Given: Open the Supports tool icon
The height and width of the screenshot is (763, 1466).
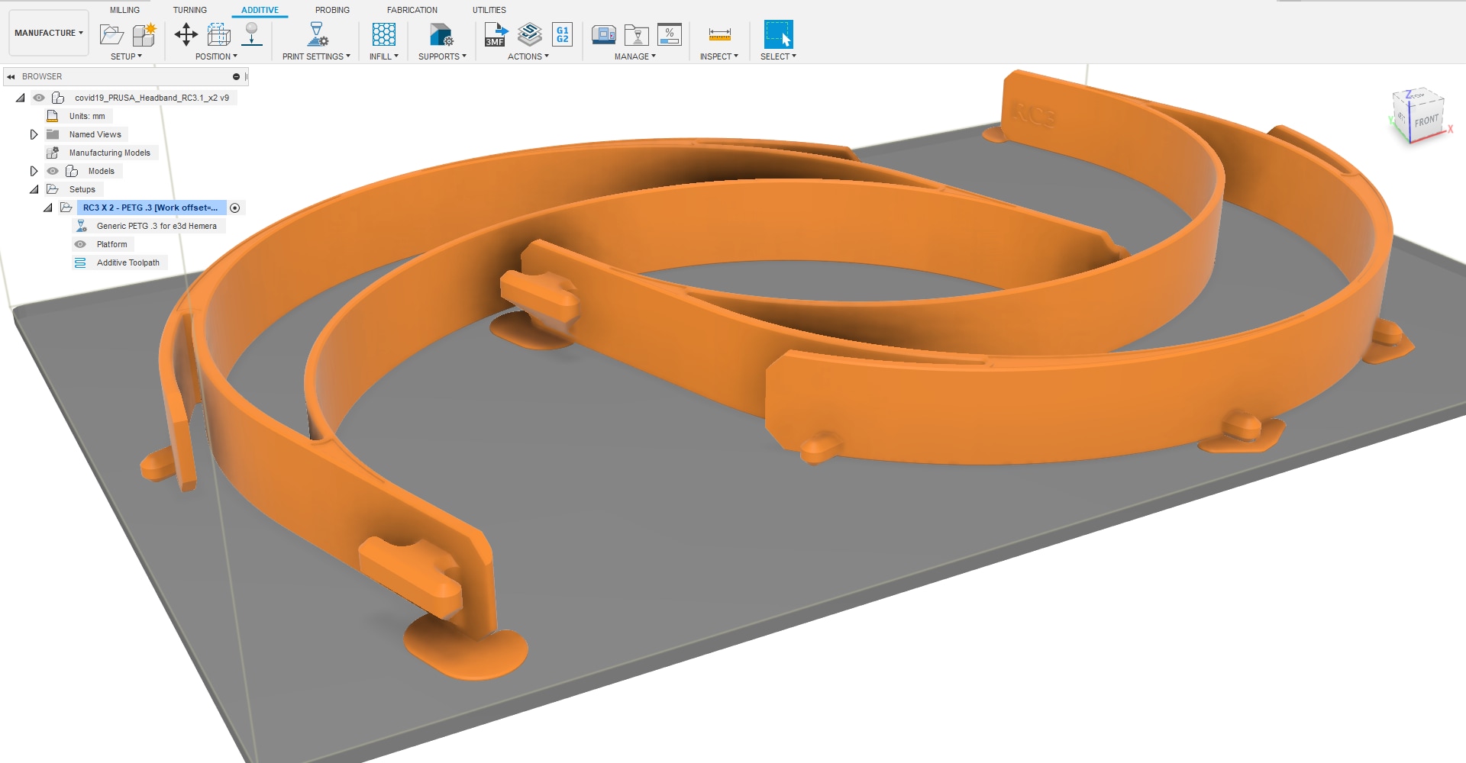Looking at the screenshot, I should [x=441, y=34].
